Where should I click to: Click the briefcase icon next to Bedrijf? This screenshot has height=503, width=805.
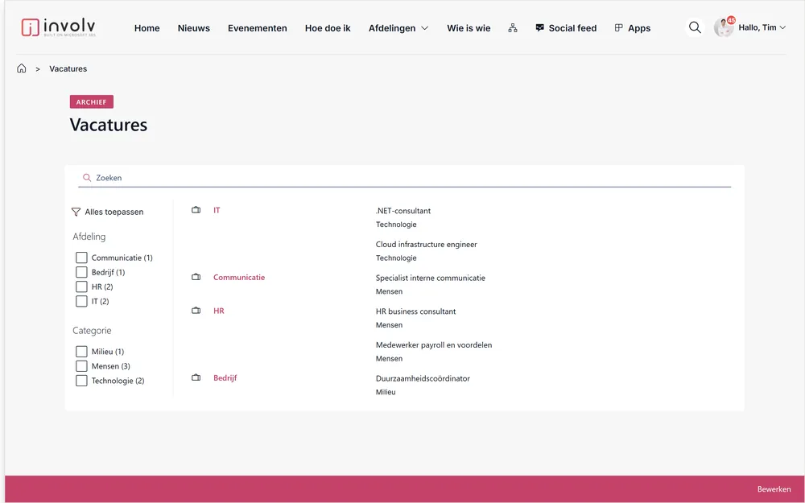(196, 377)
